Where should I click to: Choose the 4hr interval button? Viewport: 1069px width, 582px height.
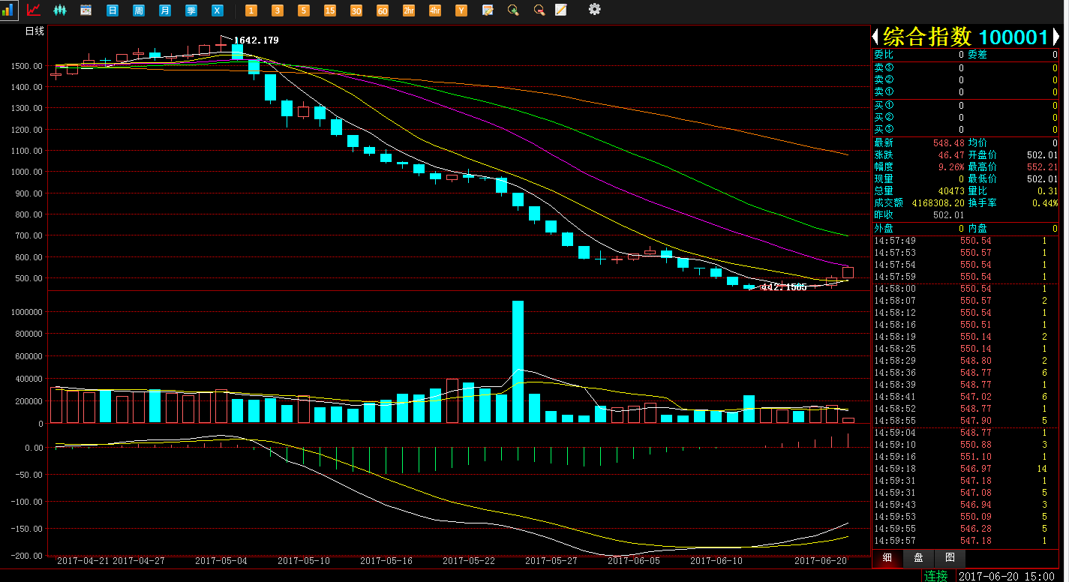click(435, 10)
